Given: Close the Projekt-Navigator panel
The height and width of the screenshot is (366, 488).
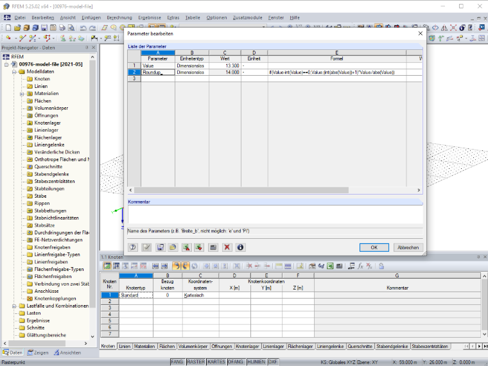Looking at the screenshot, I should [93, 48].
